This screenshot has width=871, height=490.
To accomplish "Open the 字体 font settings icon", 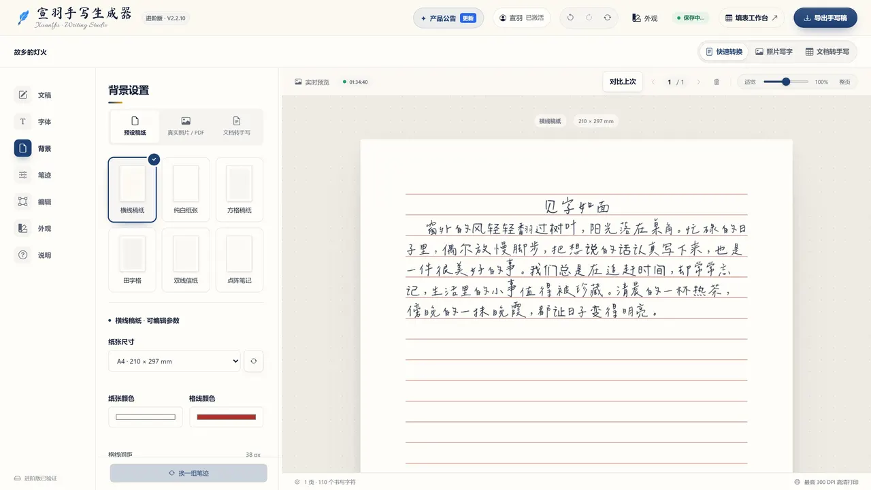I will pos(22,122).
